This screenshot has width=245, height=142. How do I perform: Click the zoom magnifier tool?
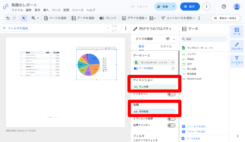tap(33, 18)
